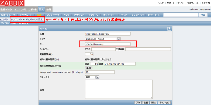211x105 pixels.
Task: Click the 削除 button
Action: point(153,103)
